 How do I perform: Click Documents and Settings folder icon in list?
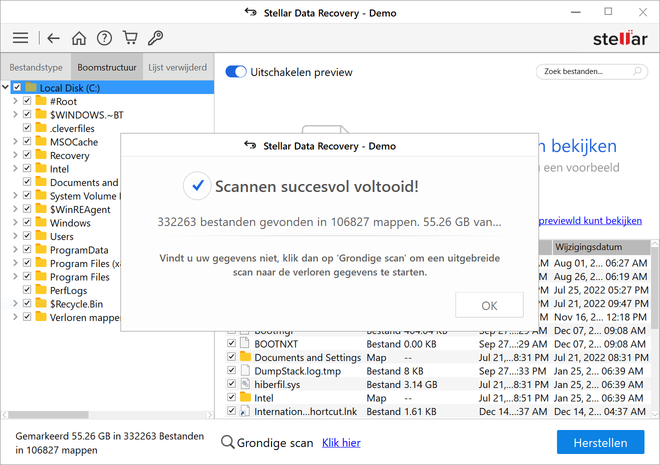(245, 357)
